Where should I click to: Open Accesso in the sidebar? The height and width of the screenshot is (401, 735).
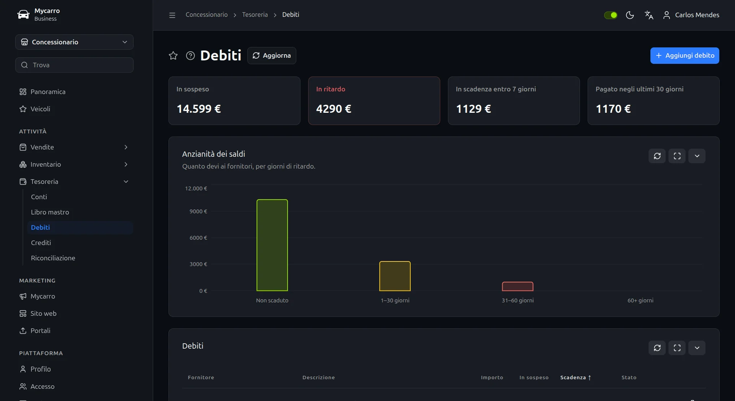pos(74,386)
